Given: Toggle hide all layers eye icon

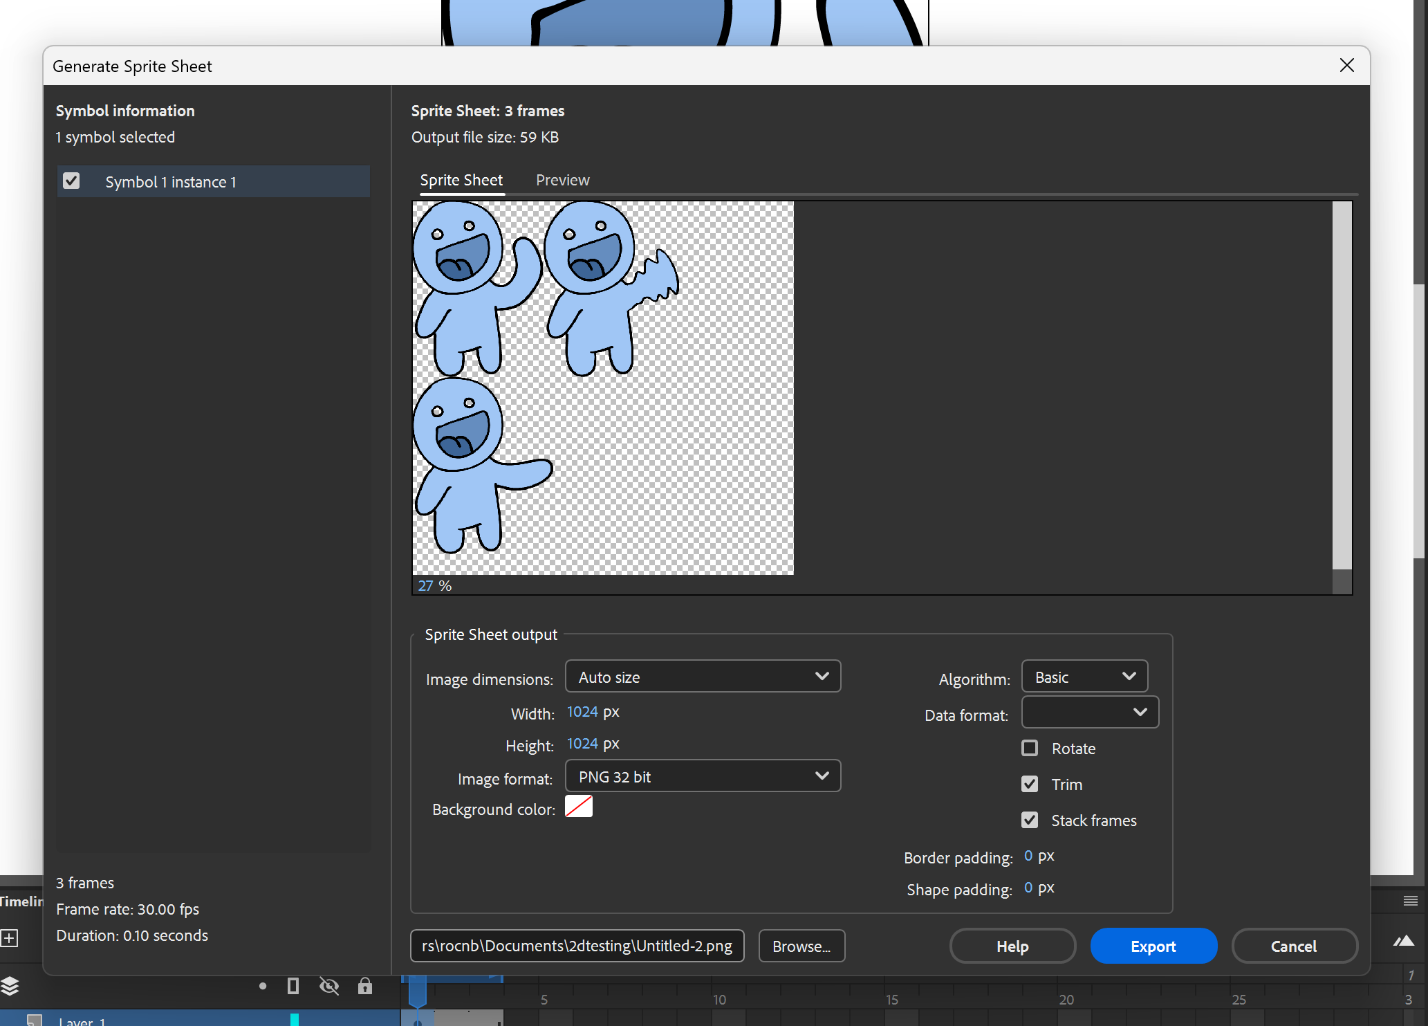Looking at the screenshot, I should pyautogui.click(x=329, y=986).
